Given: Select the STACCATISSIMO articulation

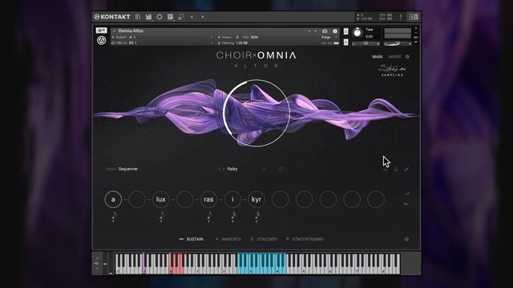Looking at the screenshot, I should [x=305, y=239].
